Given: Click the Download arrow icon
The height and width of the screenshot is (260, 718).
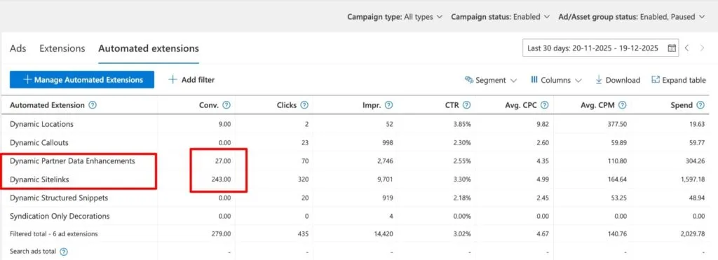Looking at the screenshot, I should click(599, 80).
